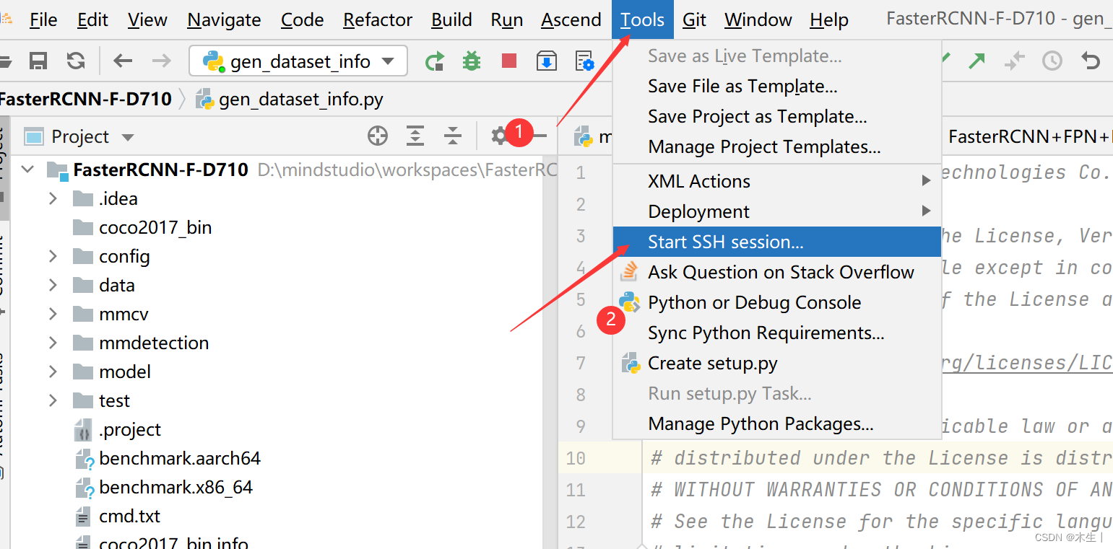This screenshot has height=549, width=1113.
Task: Expand the config folder
Action: pos(53,256)
